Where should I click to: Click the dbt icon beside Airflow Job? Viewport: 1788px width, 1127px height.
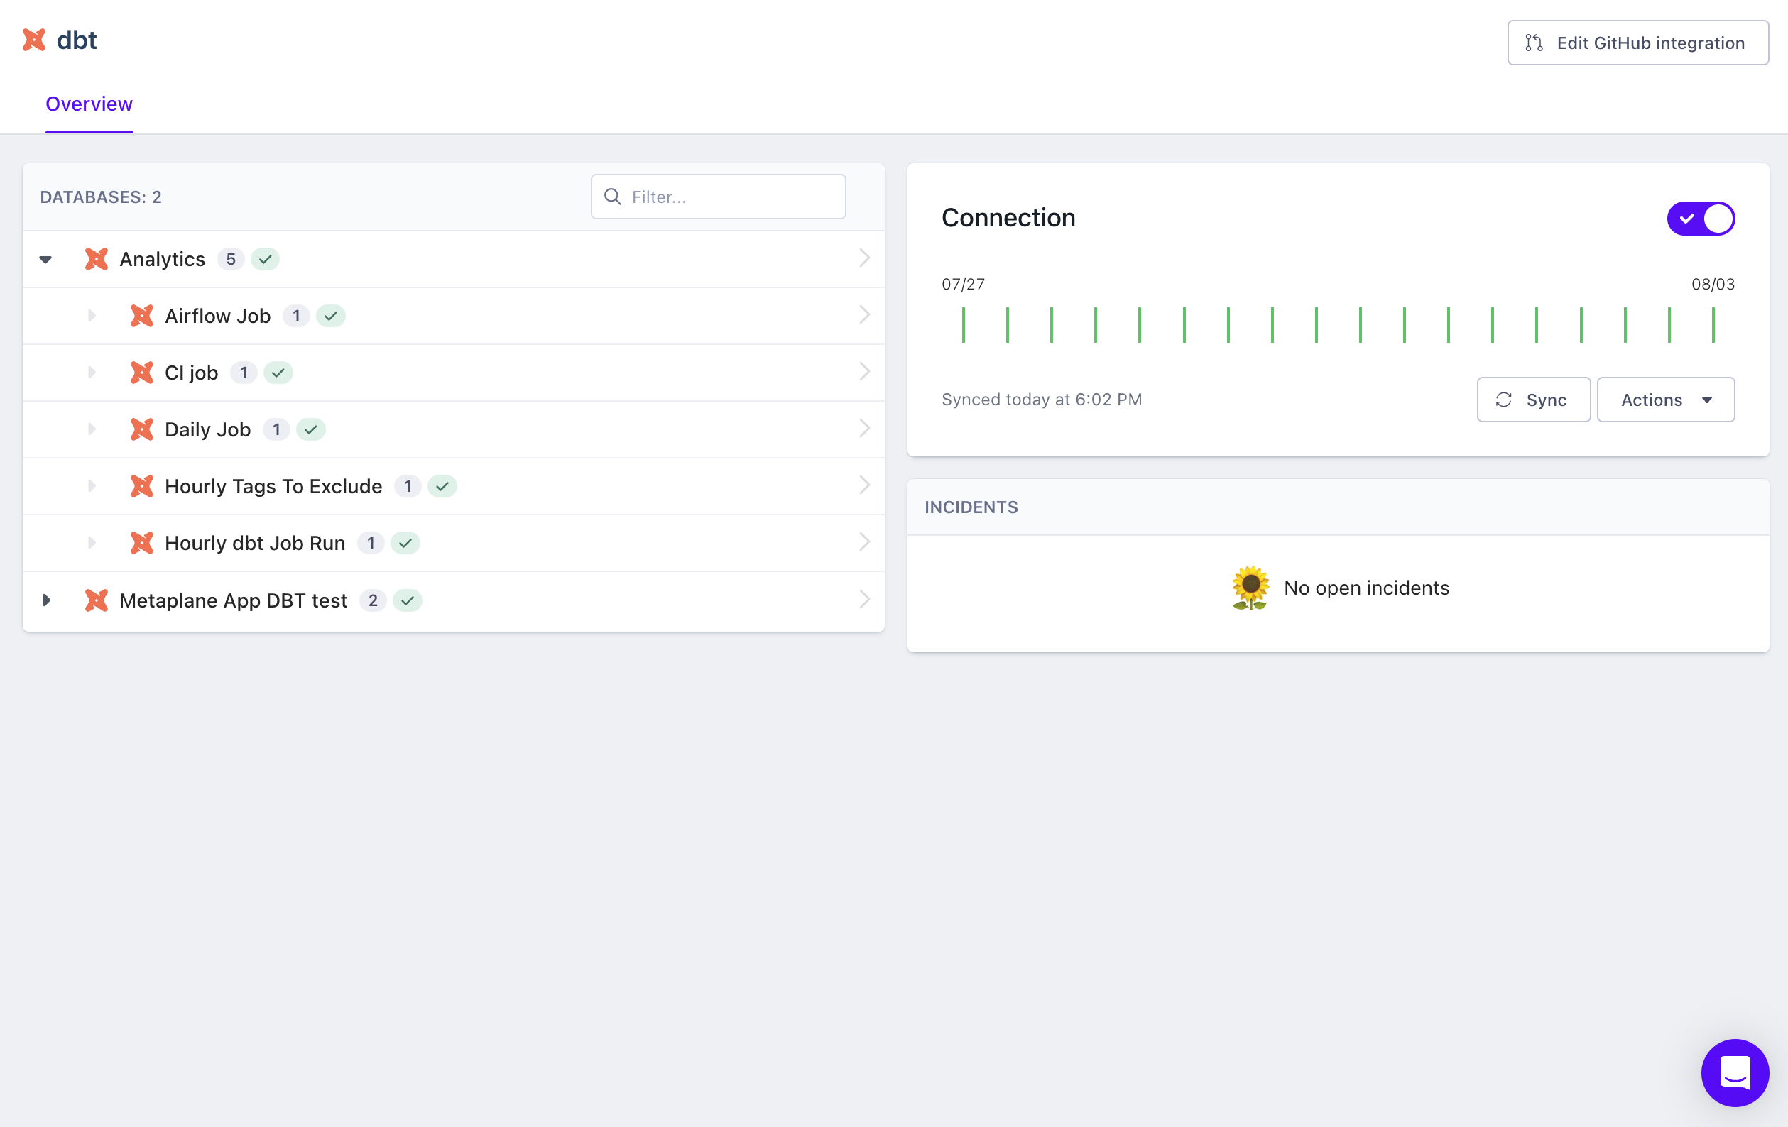click(x=142, y=316)
